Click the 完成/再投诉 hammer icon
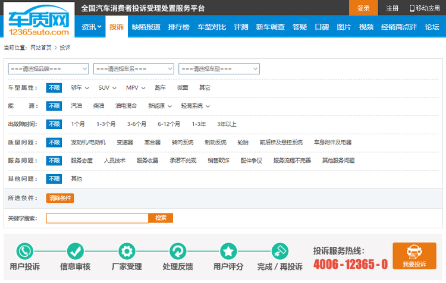446x283 pixels. coord(279,250)
